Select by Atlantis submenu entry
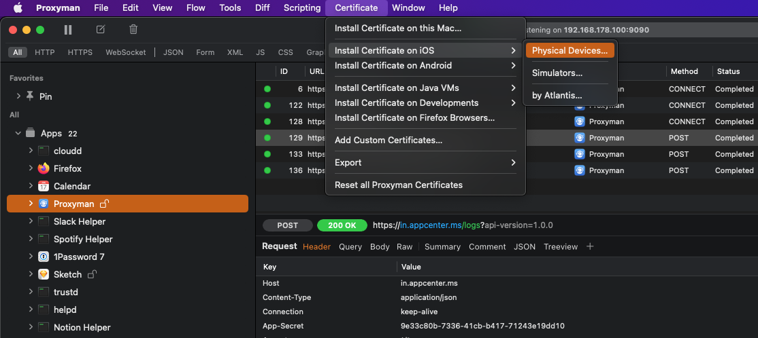The image size is (758, 338). (570, 96)
